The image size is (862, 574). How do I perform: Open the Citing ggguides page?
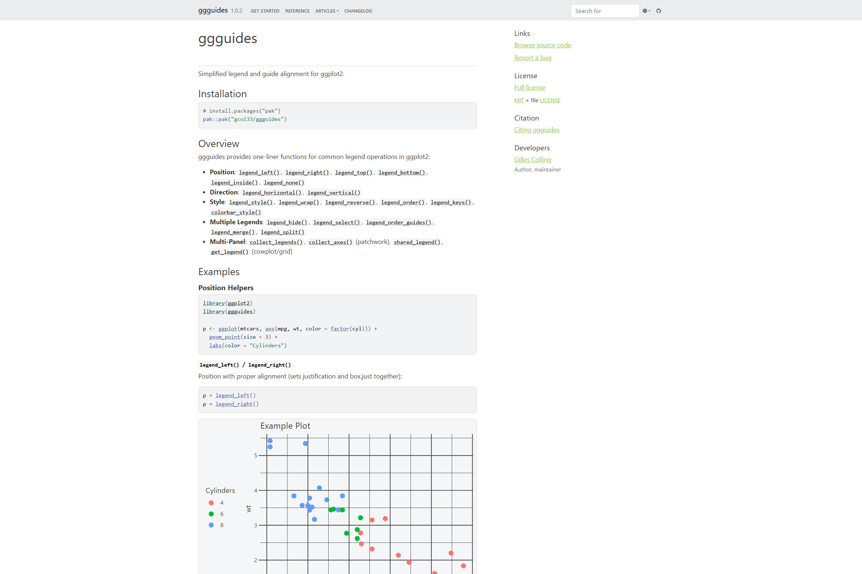(x=537, y=130)
